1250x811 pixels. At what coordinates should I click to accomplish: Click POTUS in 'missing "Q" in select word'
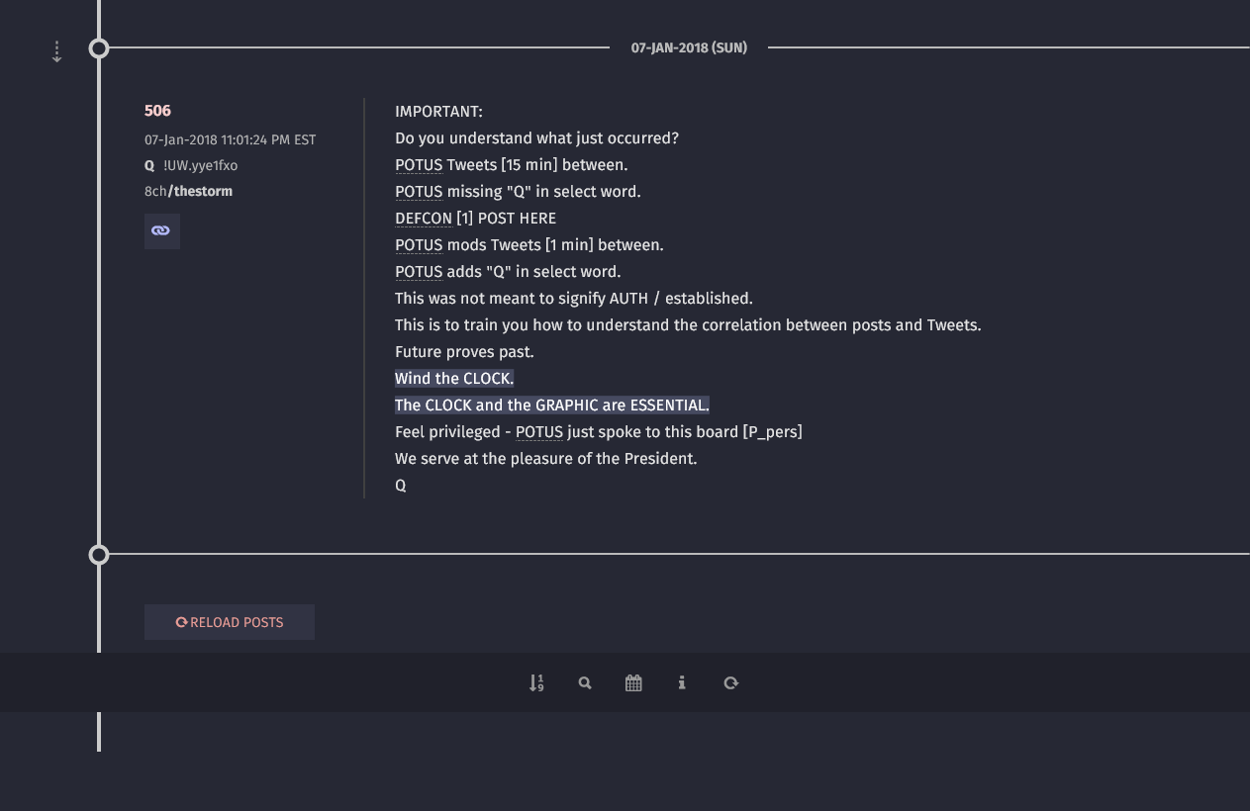(x=419, y=192)
